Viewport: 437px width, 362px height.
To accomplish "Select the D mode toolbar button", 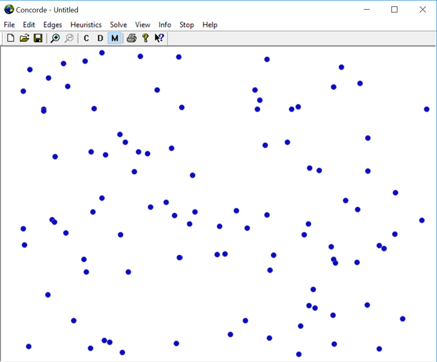I will pyautogui.click(x=100, y=38).
